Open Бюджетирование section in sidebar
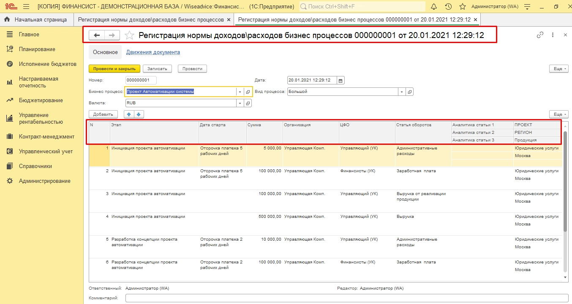Viewport: 572px width, 304px height. pyautogui.click(x=41, y=100)
